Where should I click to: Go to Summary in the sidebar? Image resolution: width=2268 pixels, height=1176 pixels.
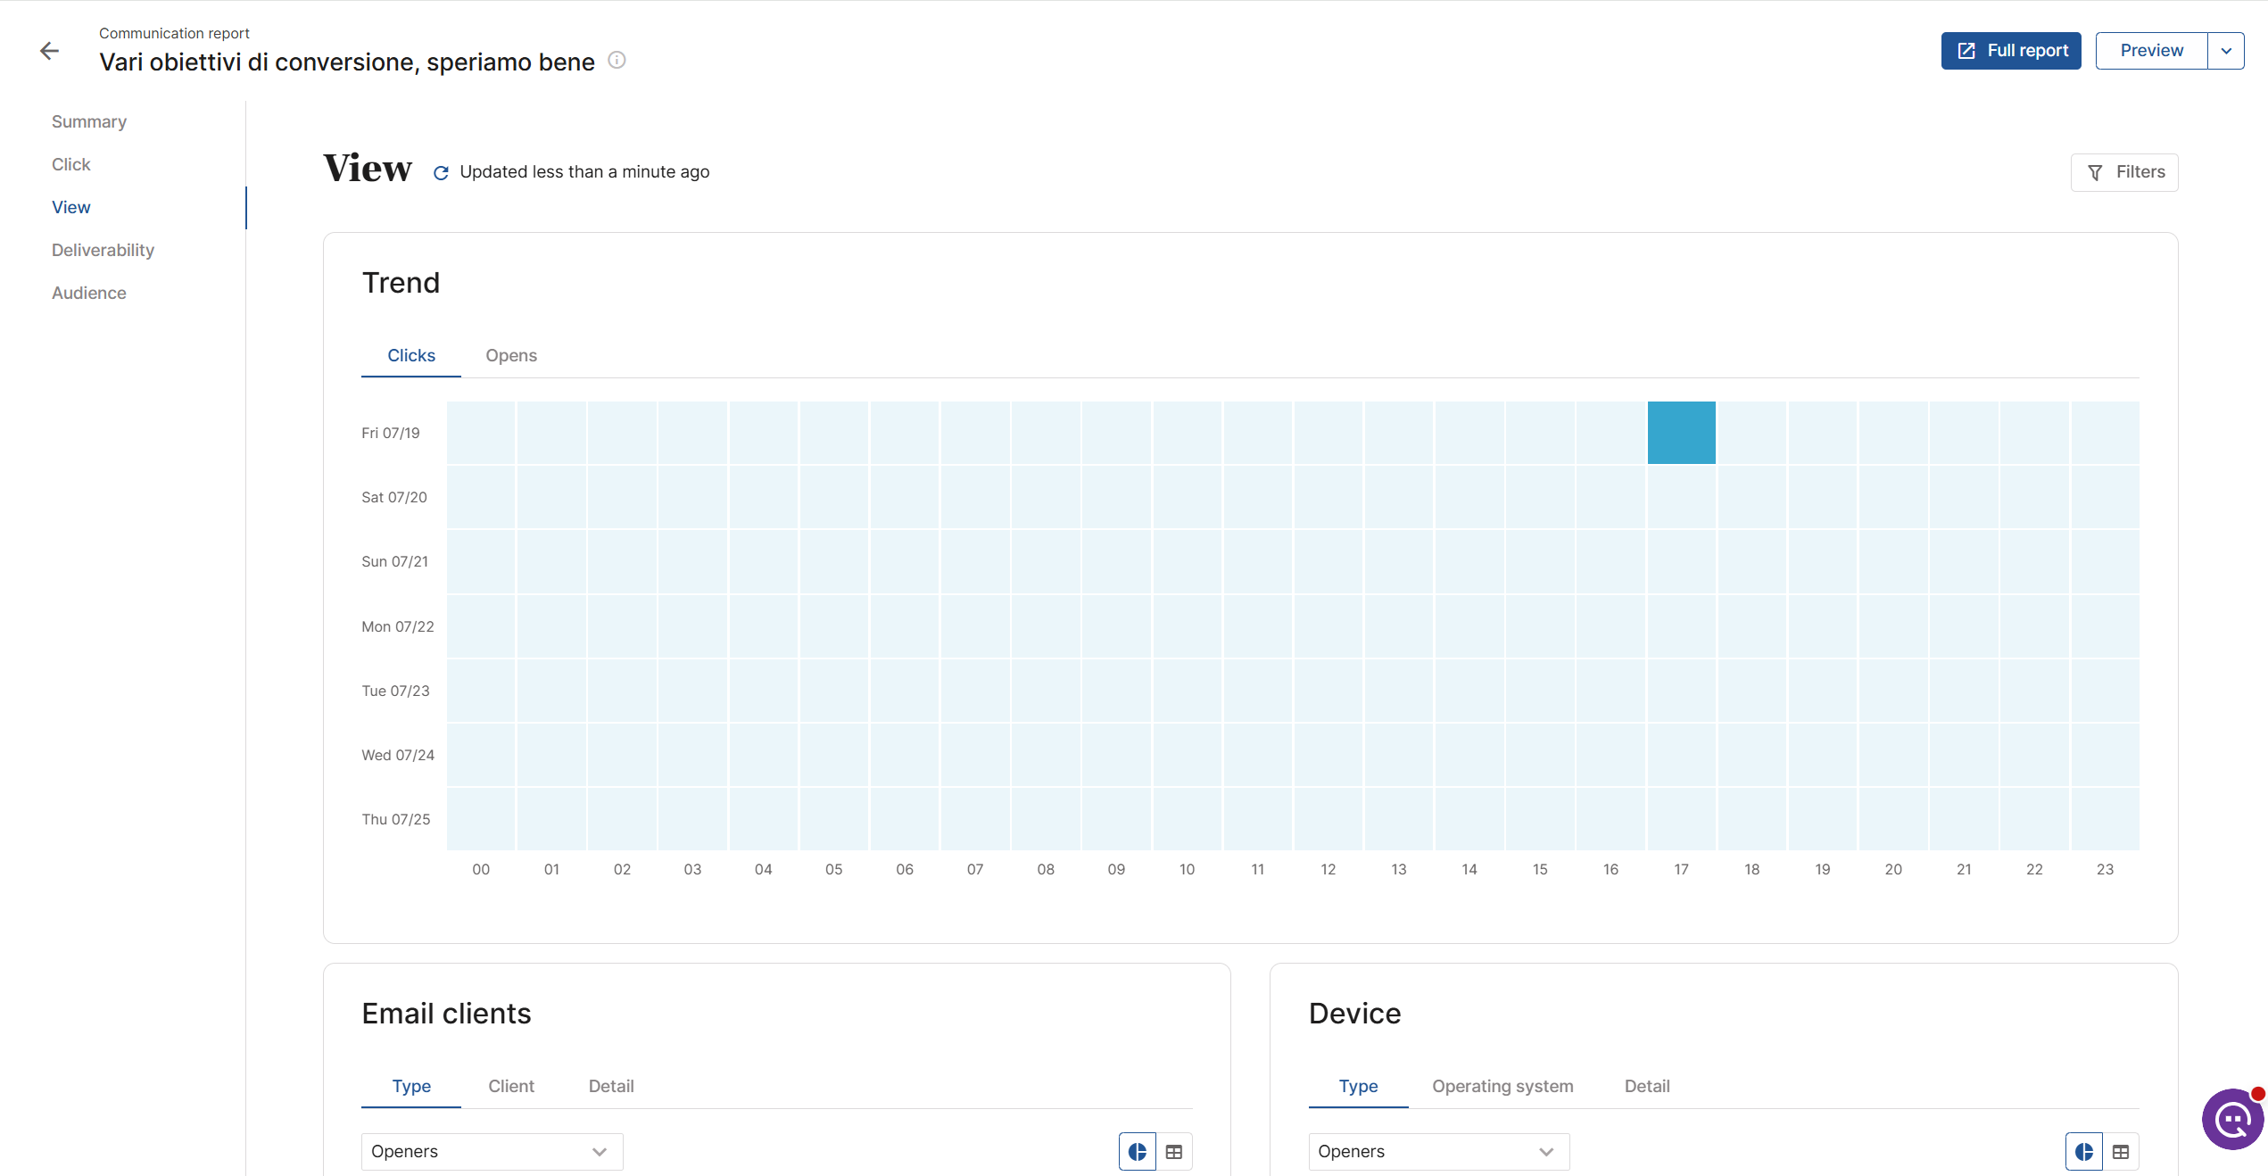point(89,121)
